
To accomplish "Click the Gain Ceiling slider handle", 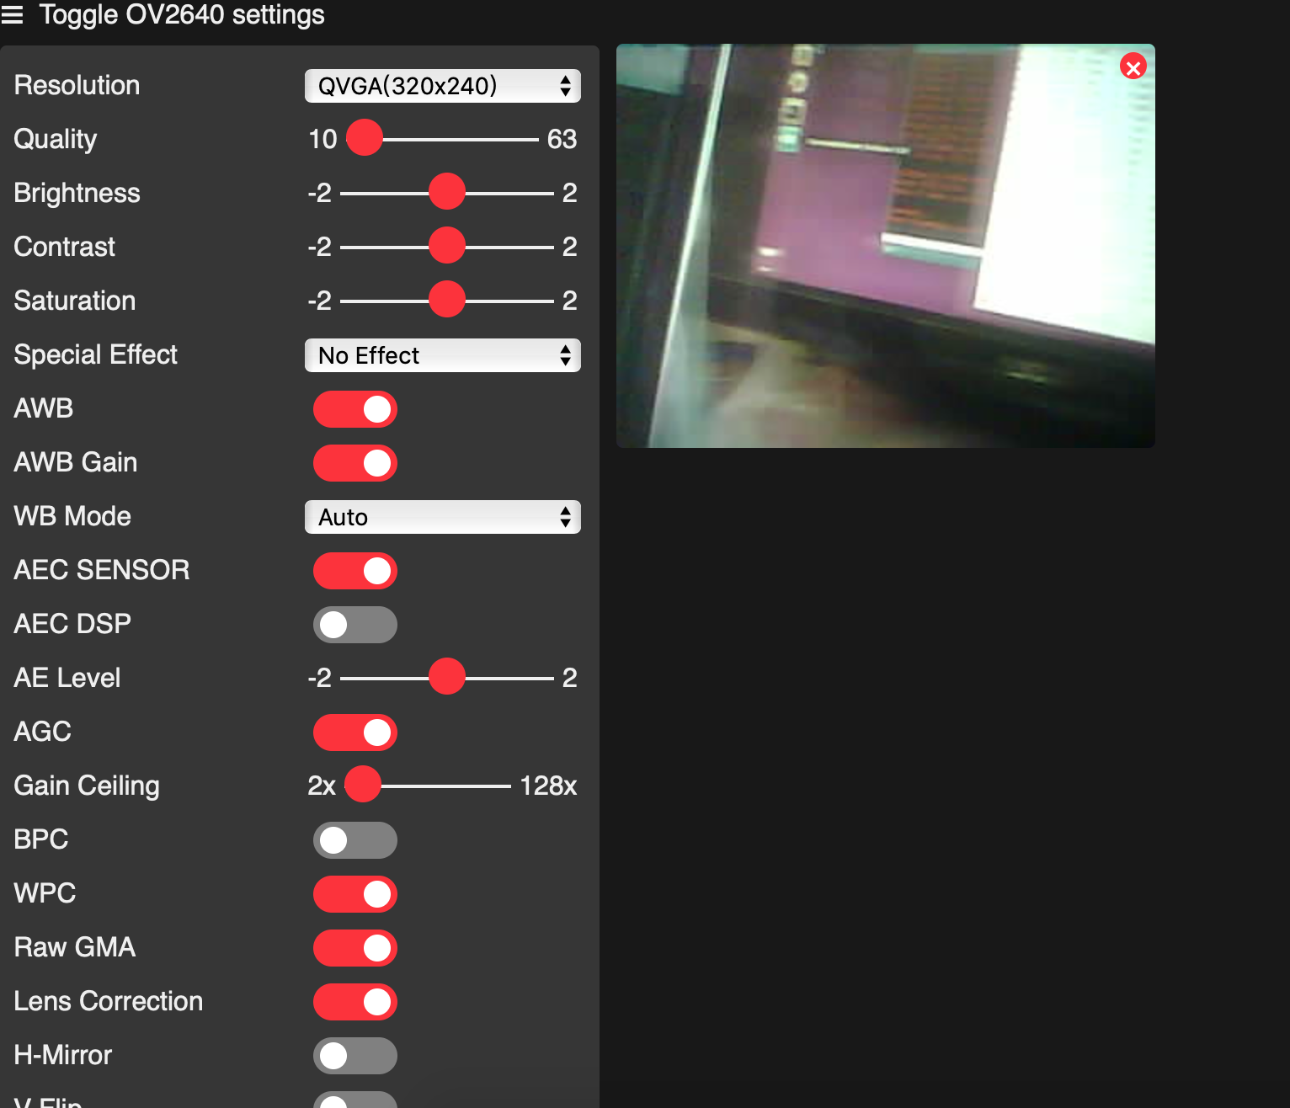I will (x=363, y=785).
